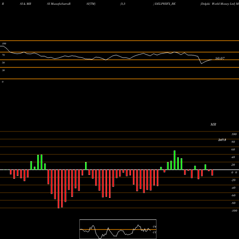Click the '30' label on RSI axis
This screenshot has width=239, height=239.
coord(3,70)
